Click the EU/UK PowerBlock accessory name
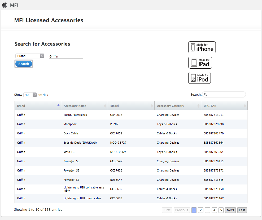 tap(75, 115)
